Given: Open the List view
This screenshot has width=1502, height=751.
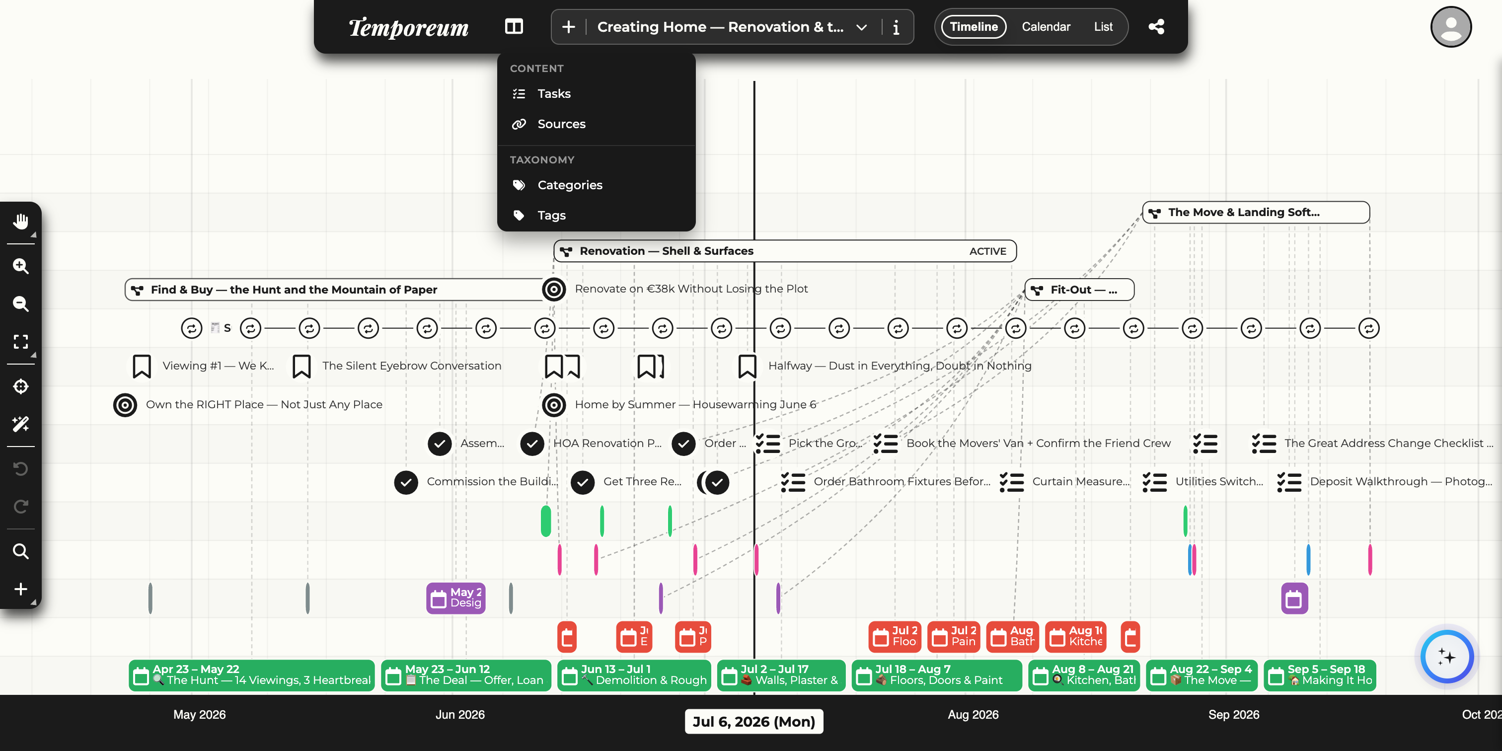Looking at the screenshot, I should 1103,27.
